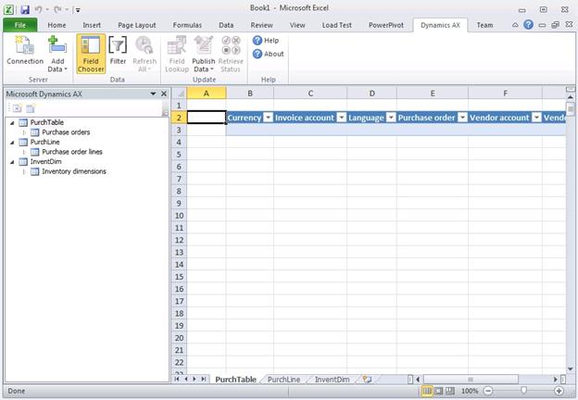Switch to the InventDim sheet tab
This screenshot has width=578, height=400.
coord(332,380)
